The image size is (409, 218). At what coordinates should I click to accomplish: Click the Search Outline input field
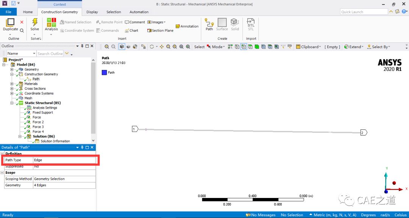click(50, 54)
